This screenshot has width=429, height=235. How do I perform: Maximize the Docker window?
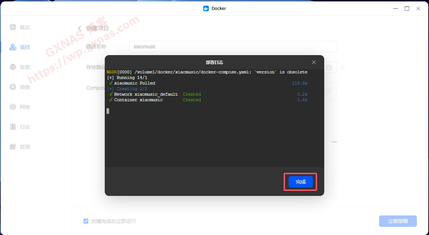(407, 9)
